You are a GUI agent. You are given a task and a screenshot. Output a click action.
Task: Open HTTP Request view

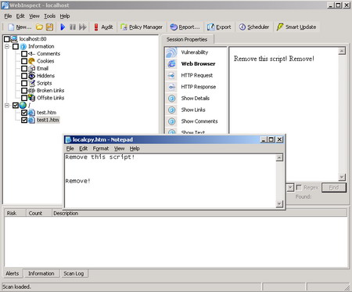tap(197, 75)
